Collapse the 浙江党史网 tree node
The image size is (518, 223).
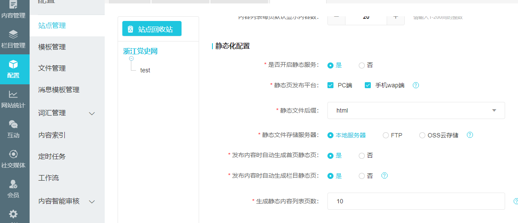[131, 59]
